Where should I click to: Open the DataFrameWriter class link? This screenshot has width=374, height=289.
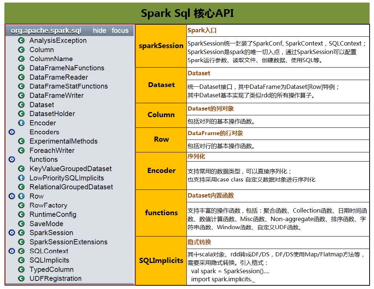[57, 95]
